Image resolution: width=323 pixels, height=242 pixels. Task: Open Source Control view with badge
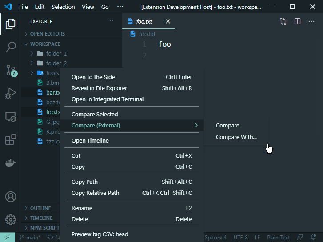[x=11, y=70]
